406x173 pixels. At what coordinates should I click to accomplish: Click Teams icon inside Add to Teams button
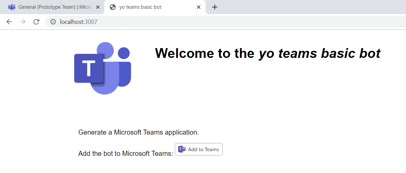(182, 149)
